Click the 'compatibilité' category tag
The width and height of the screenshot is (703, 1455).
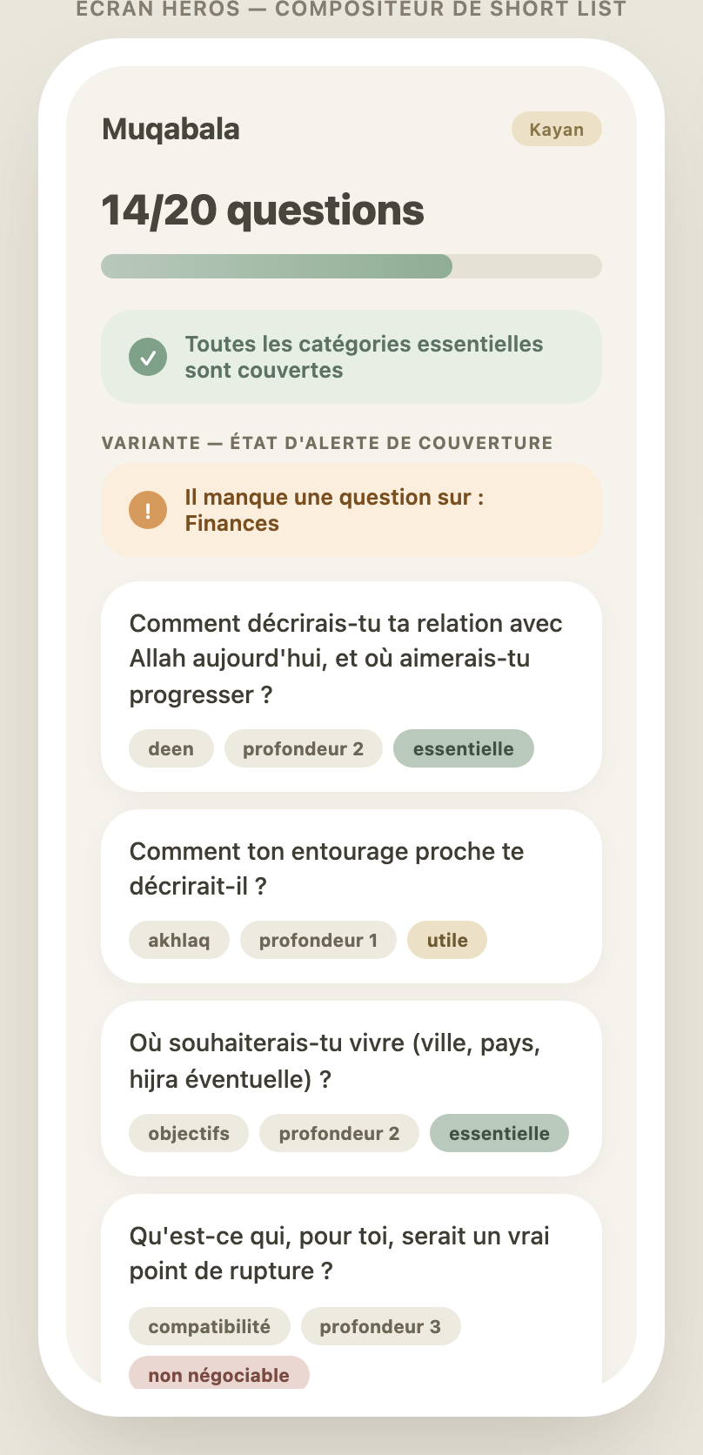point(210,1326)
